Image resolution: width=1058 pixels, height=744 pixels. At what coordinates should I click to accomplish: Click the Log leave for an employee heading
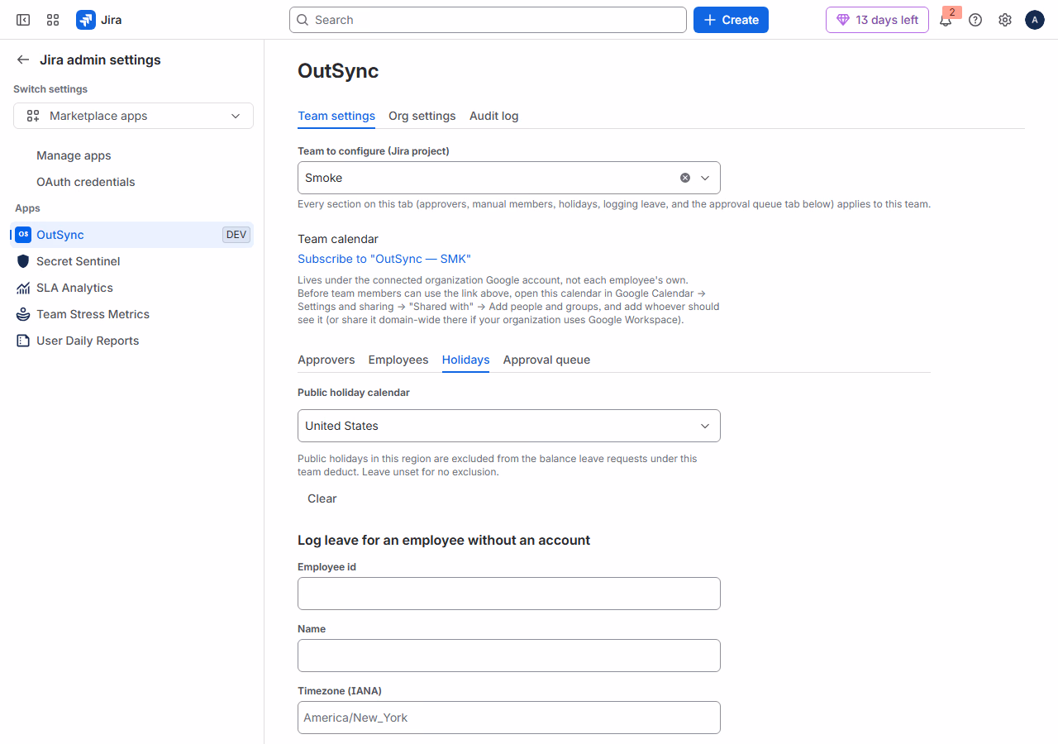pyautogui.click(x=444, y=540)
